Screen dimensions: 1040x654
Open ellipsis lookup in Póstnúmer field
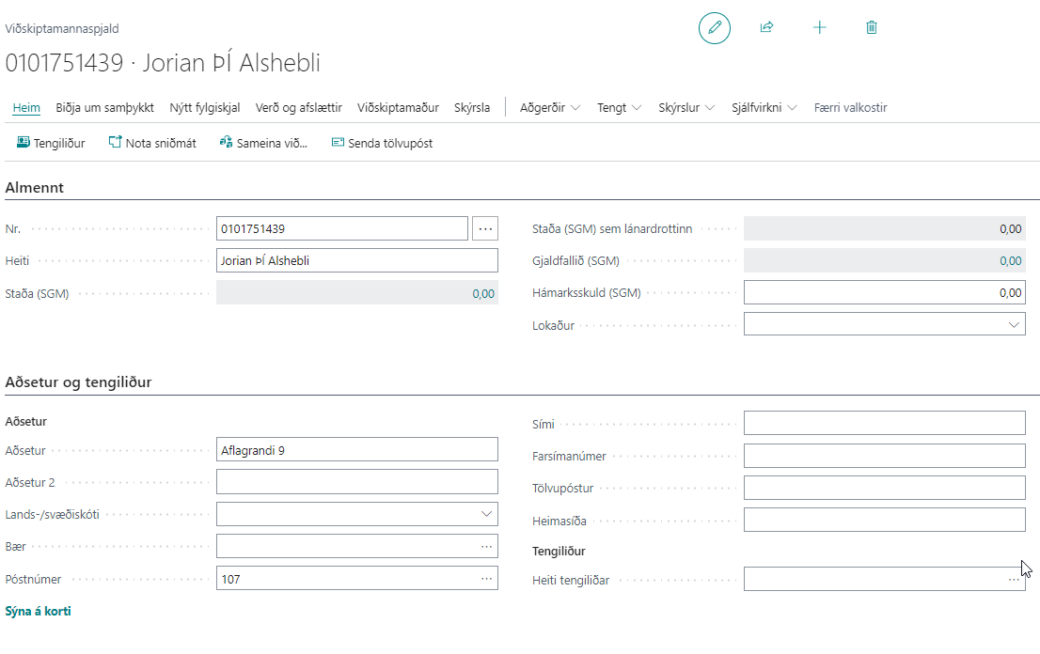click(486, 579)
